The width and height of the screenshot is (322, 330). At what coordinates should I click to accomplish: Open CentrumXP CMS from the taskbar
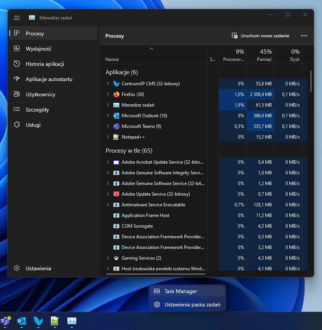[x=38, y=321]
